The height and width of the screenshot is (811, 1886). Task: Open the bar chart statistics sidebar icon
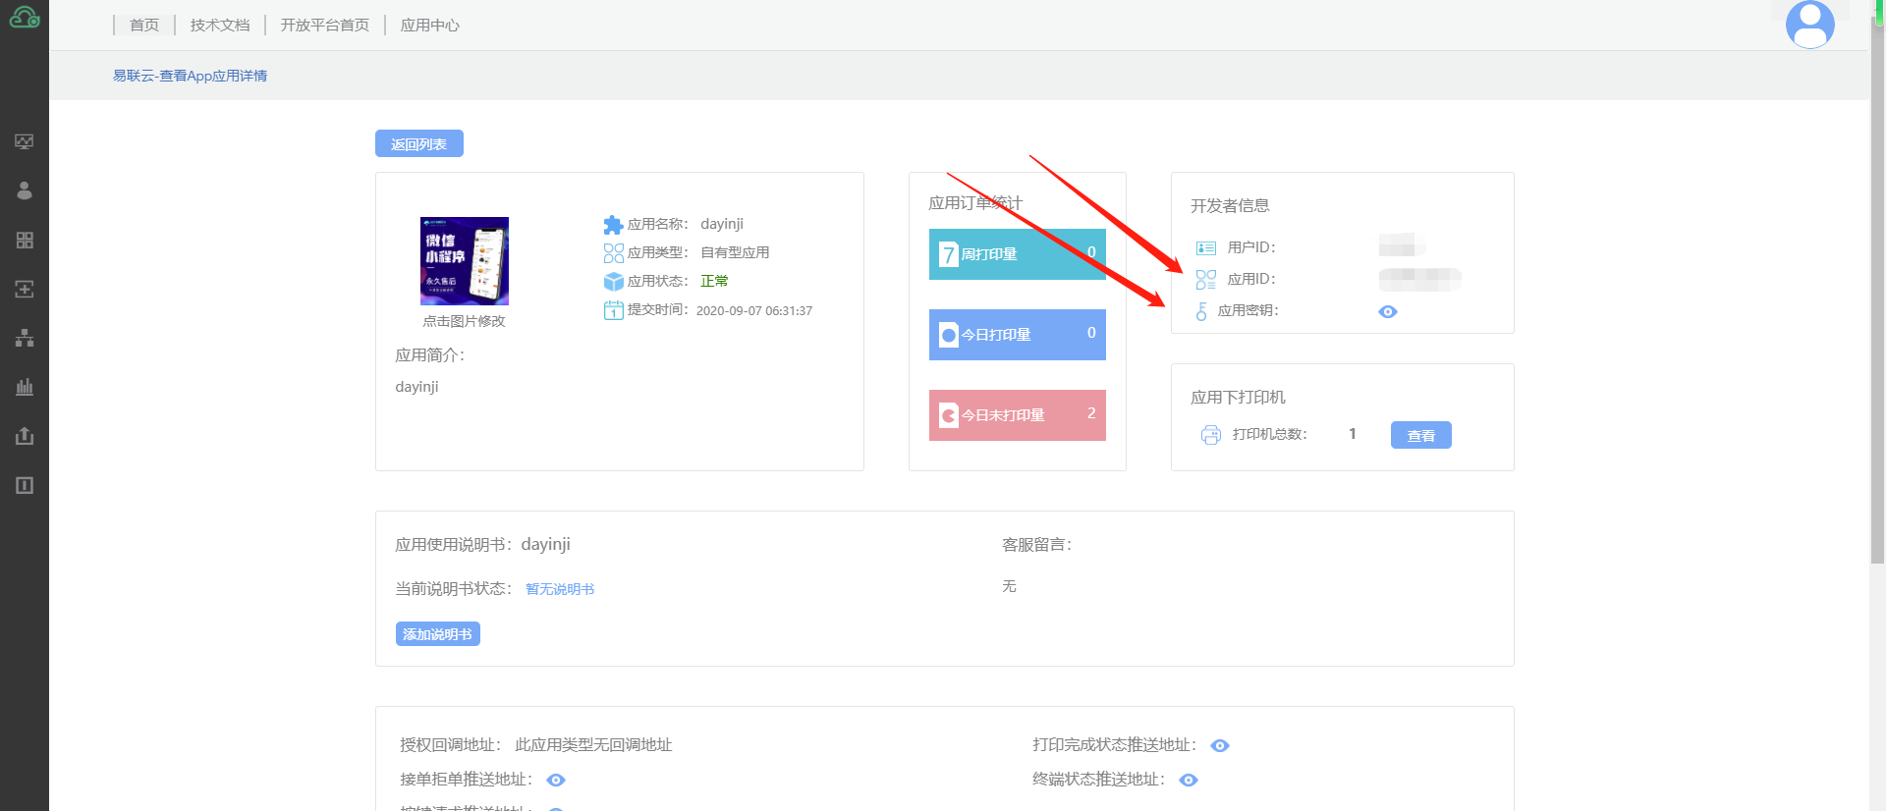tap(25, 387)
